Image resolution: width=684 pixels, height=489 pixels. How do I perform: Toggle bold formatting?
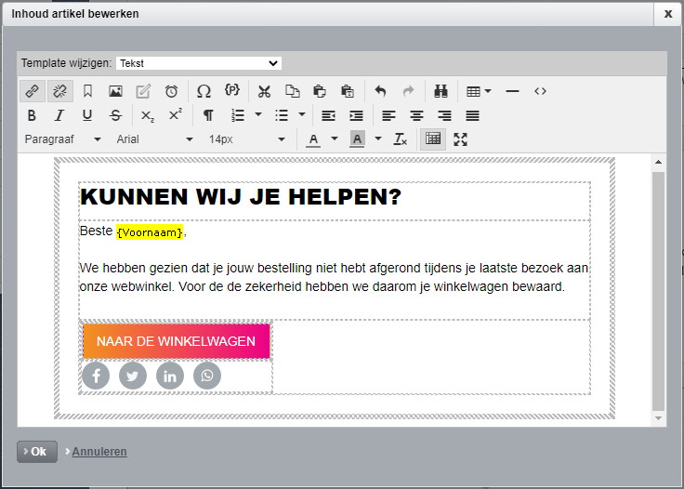(x=32, y=115)
